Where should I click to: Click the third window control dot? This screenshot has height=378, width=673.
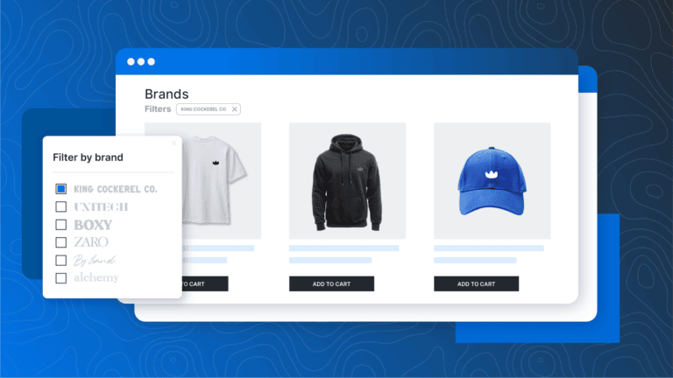point(151,62)
